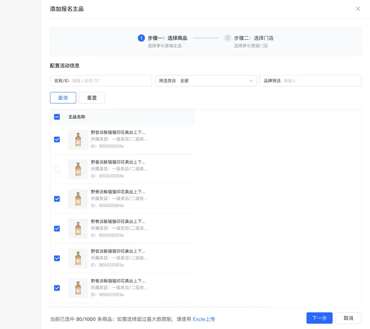Image resolution: width=370 pixels, height=329 pixels.
Task: Click step two circle icon 选择门店
Action: coord(227,38)
